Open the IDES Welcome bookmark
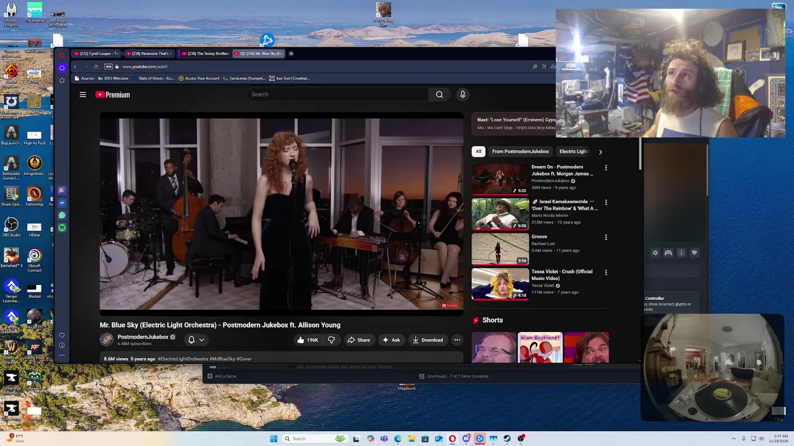The width and height of the screenshot is (794, 446). pyautogui.click(x=114, y=78)
